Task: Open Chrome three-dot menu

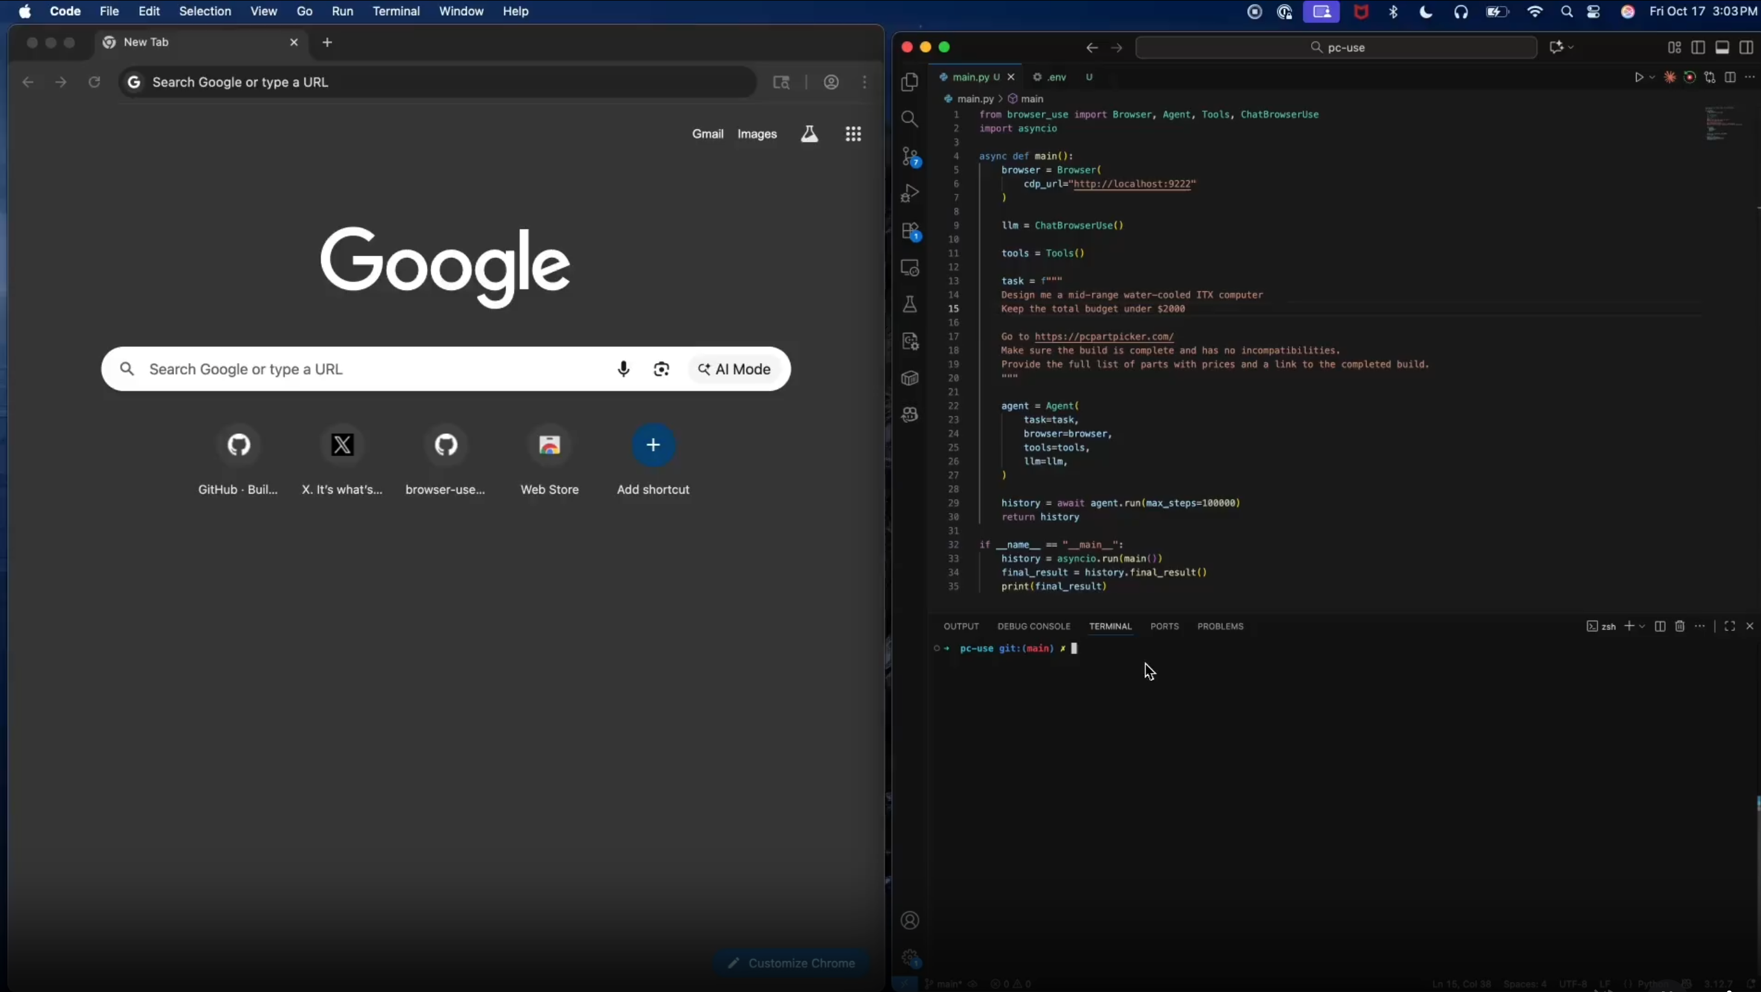Action: (x=865, y=82)
